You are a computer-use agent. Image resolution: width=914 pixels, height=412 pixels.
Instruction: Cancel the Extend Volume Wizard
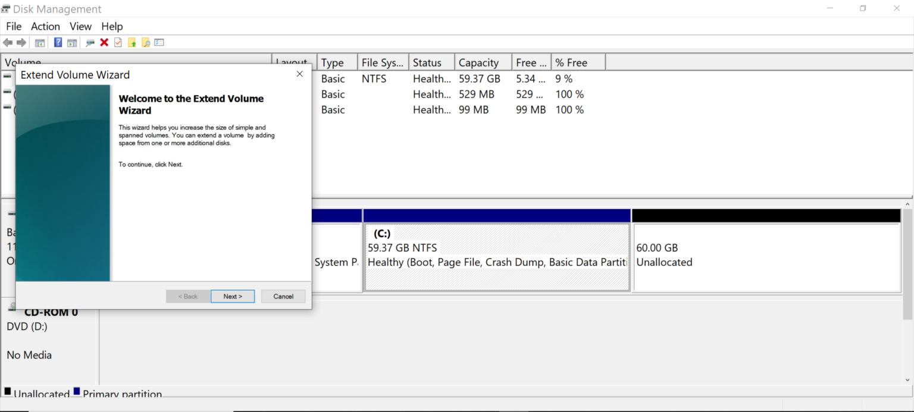(x=283, y=296)
